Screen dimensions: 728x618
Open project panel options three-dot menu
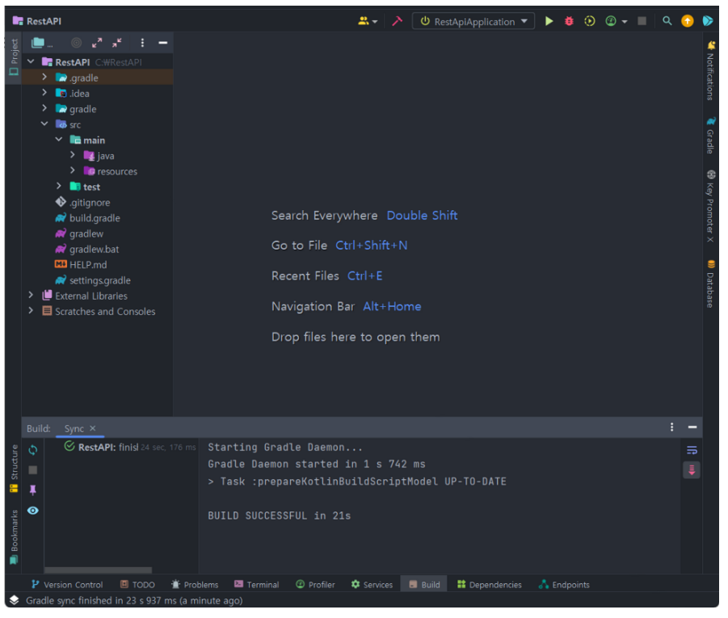[144, 43]
